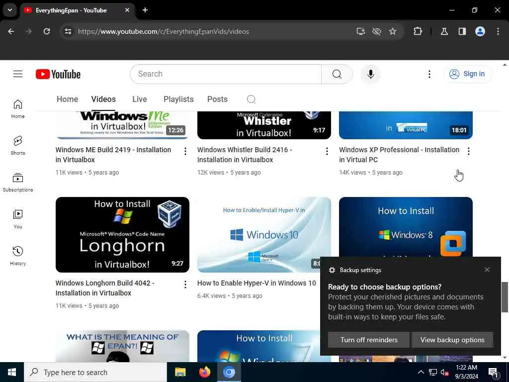Bookmark this page with the star
The height and width of the screenshot is (382, 509).
click(x=393, y=31)
